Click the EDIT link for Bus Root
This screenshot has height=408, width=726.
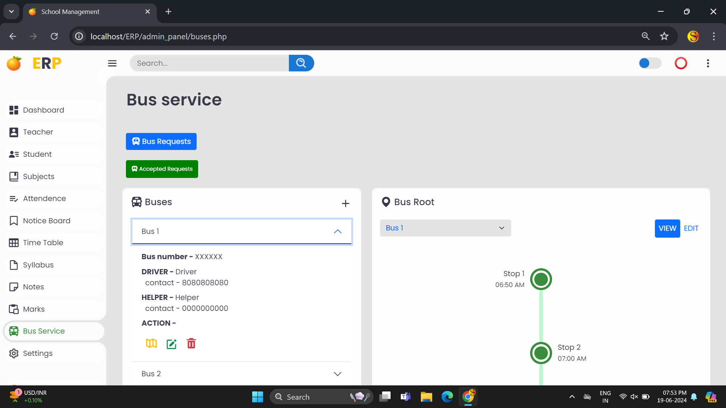tap(691, 228)
